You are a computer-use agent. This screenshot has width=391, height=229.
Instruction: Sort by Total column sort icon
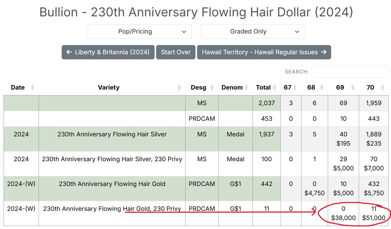click(274, 88)
